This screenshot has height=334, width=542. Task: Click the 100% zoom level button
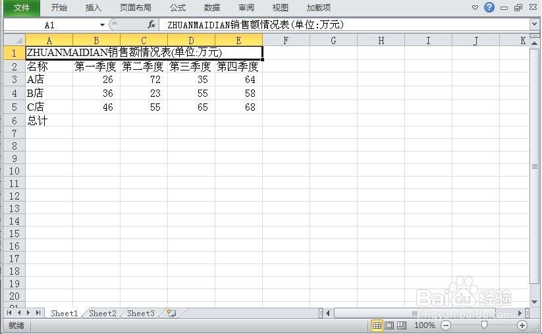click(425, 325)
